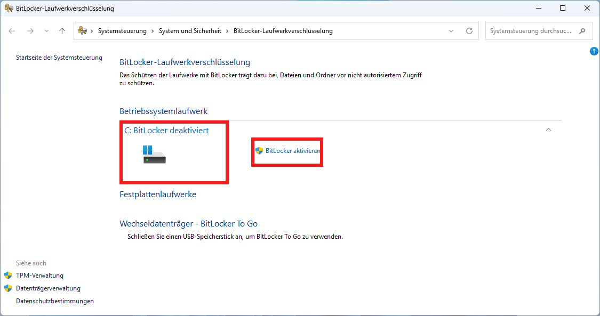Image resolution: width=600 pixels, height=316 pixels.
Task: Click shield icon next to BitLocker aktivieren
Action: [x=259, y=151]
